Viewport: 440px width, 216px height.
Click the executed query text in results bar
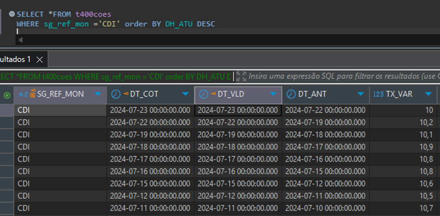[x=116, y=76]
